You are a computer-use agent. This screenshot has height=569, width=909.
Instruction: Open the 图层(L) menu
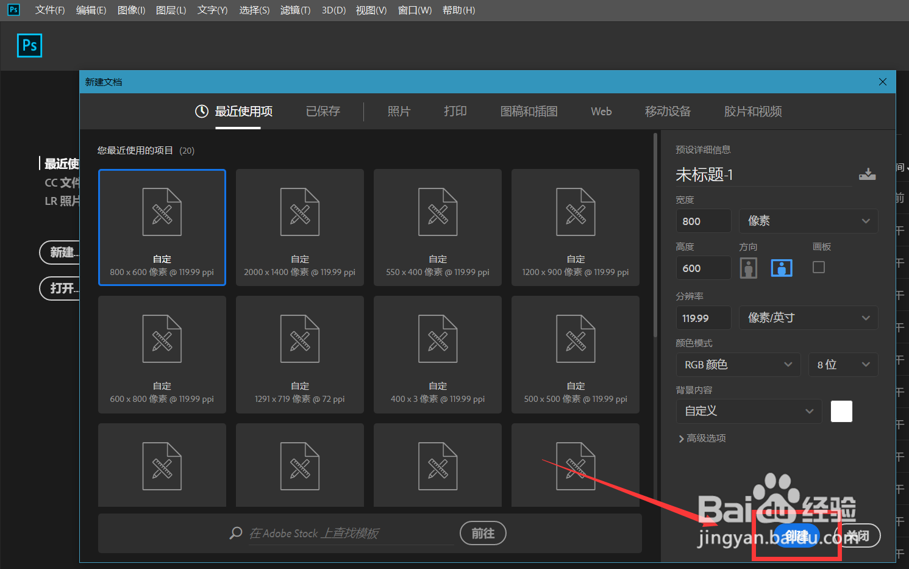point(171,10)
